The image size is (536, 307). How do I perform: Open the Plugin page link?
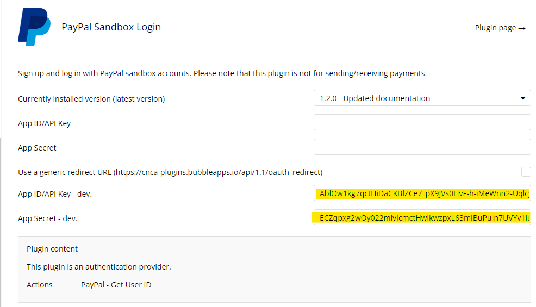coord(500,28)
